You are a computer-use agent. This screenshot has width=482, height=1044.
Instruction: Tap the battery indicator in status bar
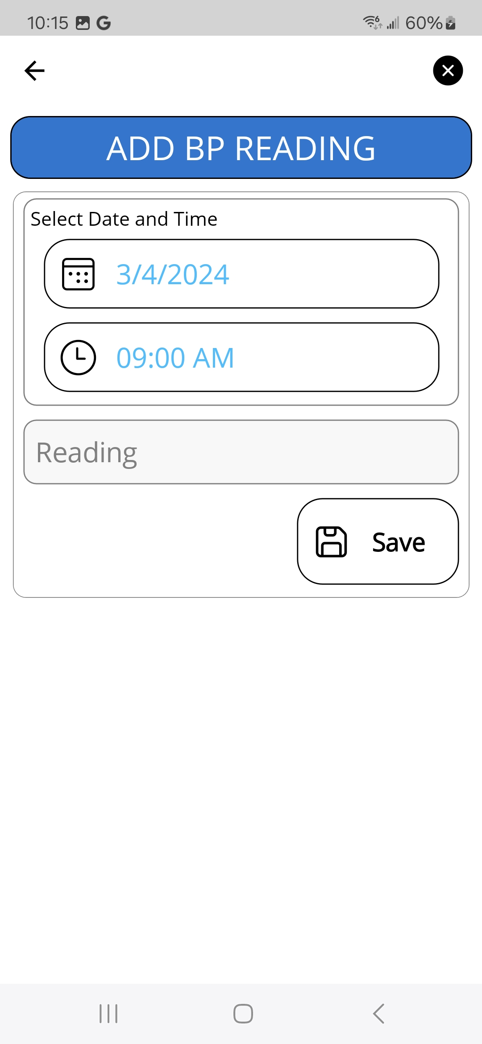(451, 23)
